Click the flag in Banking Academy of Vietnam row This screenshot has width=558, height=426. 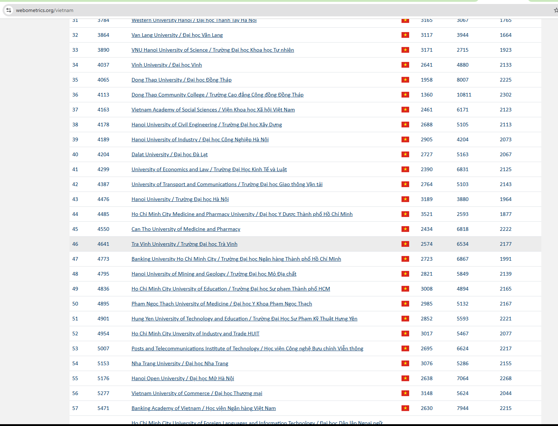pyautogui.click(x=405, y=408)
